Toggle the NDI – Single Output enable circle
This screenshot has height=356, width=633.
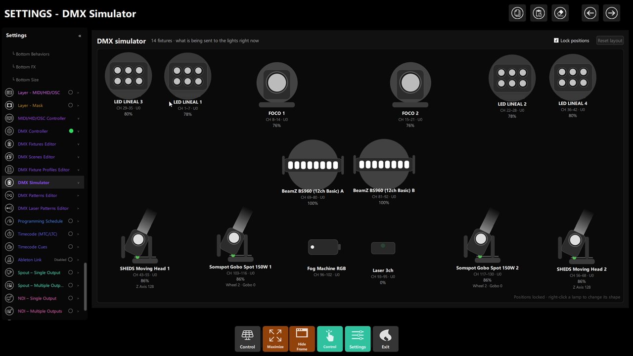(x=71, y=298)
